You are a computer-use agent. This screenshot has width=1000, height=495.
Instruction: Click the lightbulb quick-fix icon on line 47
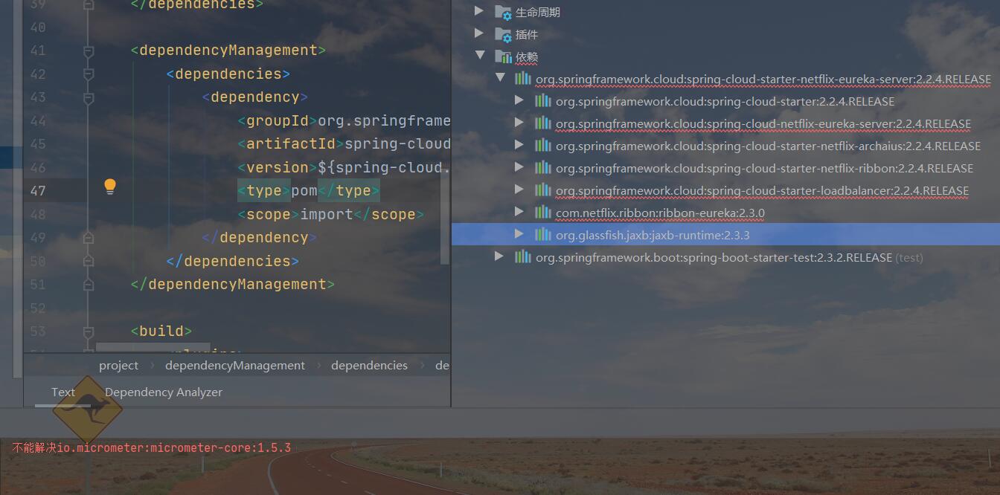click(x=109, y=187)
